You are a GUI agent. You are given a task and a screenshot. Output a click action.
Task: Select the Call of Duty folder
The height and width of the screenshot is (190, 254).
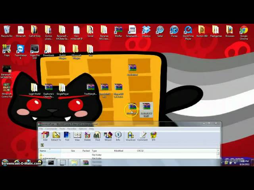pos(35,32)
